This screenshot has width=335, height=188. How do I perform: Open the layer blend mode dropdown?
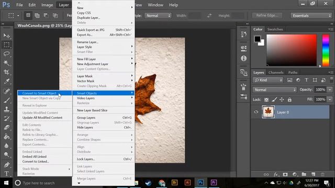tap(275, 90)
